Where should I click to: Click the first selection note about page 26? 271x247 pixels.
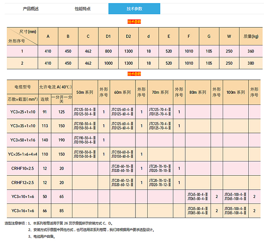[71, 223]
